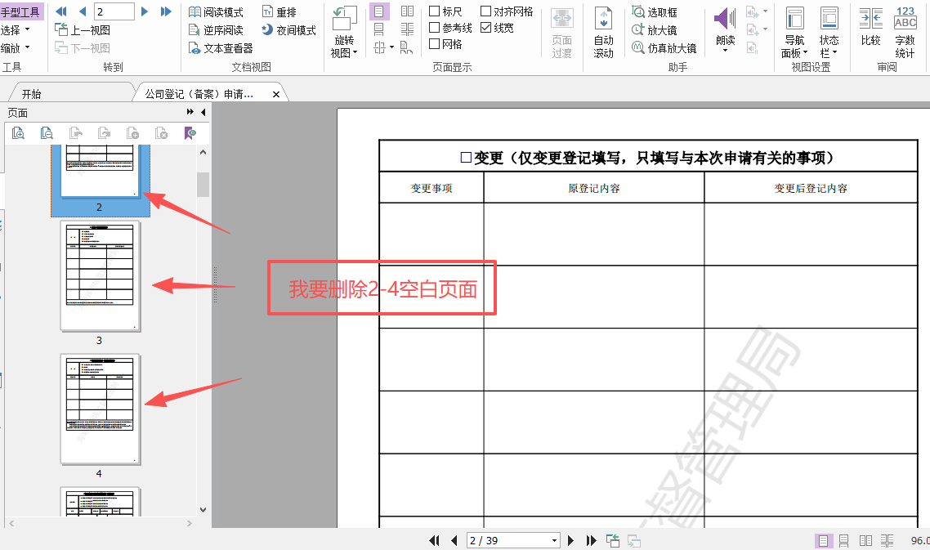Screen dimensions: 930x550
Task: Apply 重排 reflow view
Action: click(279, 12)
